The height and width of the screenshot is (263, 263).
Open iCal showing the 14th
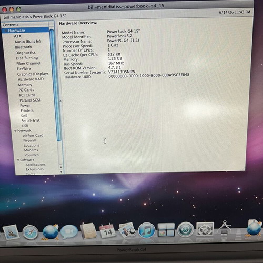[108, 231]
